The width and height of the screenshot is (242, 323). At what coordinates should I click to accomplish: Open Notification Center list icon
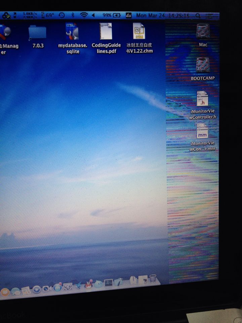click(209, 16)
